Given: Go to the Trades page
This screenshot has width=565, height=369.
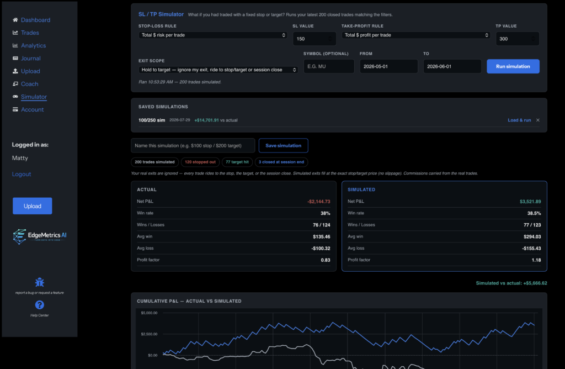Looking at the screenshot, I should click(x=30, y=33).
